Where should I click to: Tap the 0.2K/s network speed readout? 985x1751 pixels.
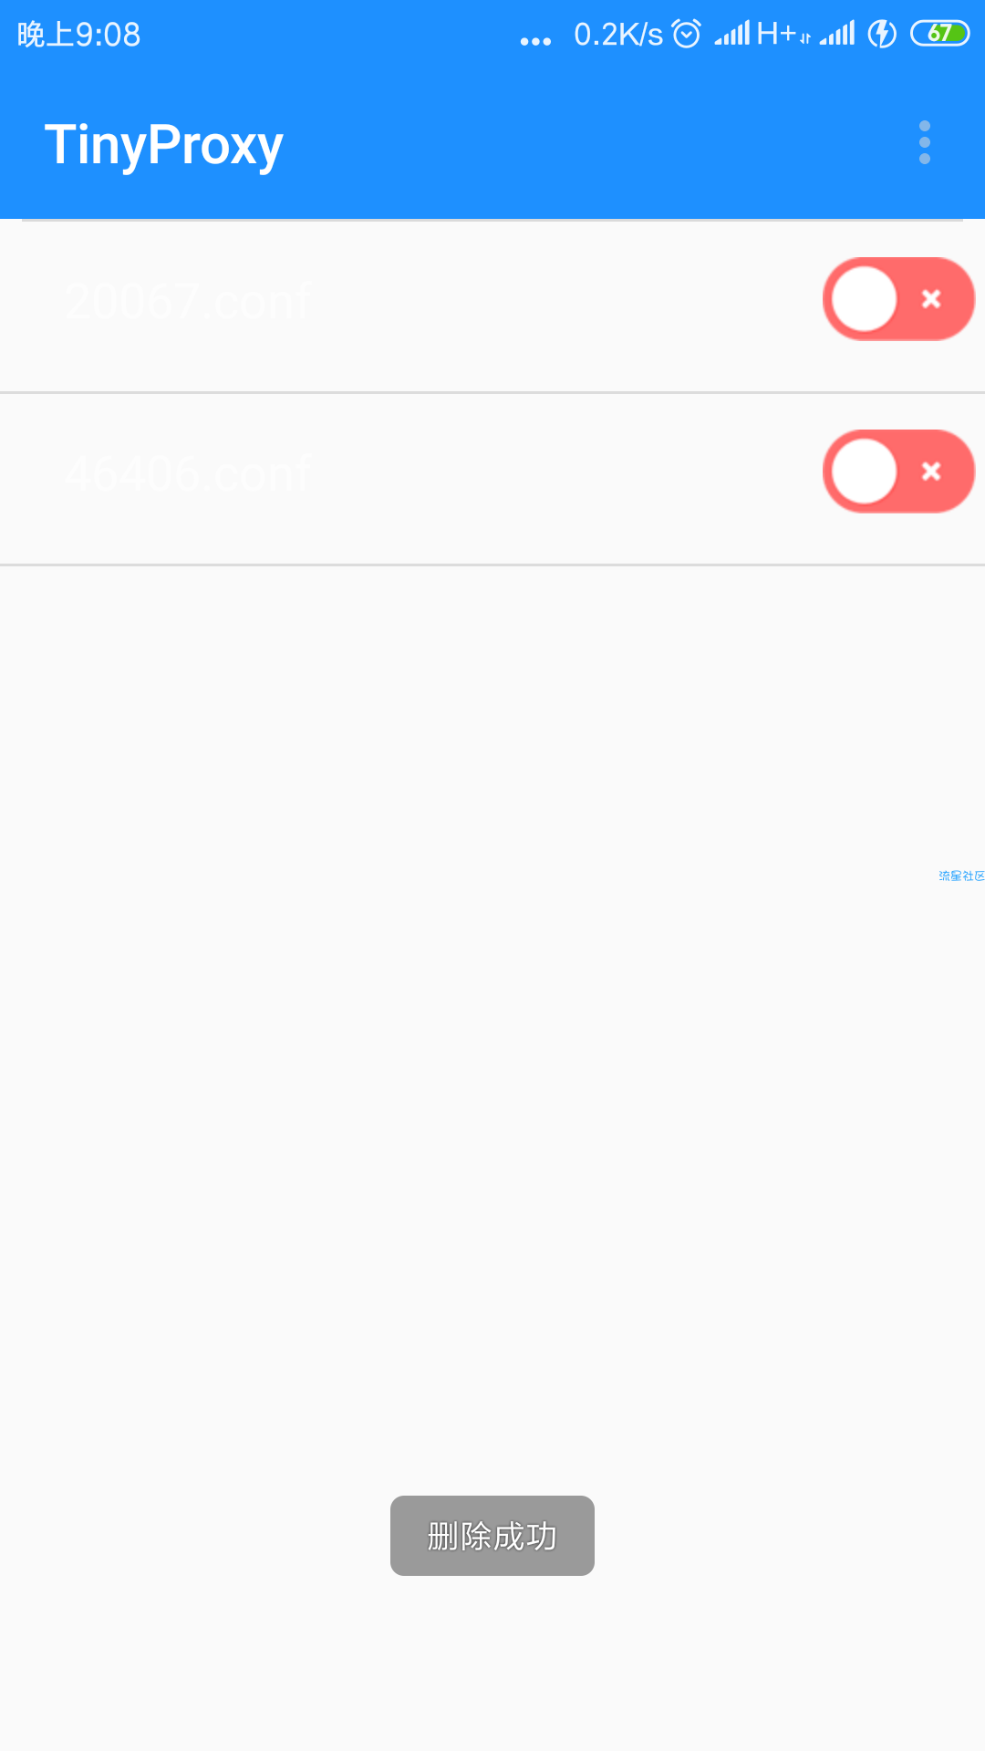[618, 35]
